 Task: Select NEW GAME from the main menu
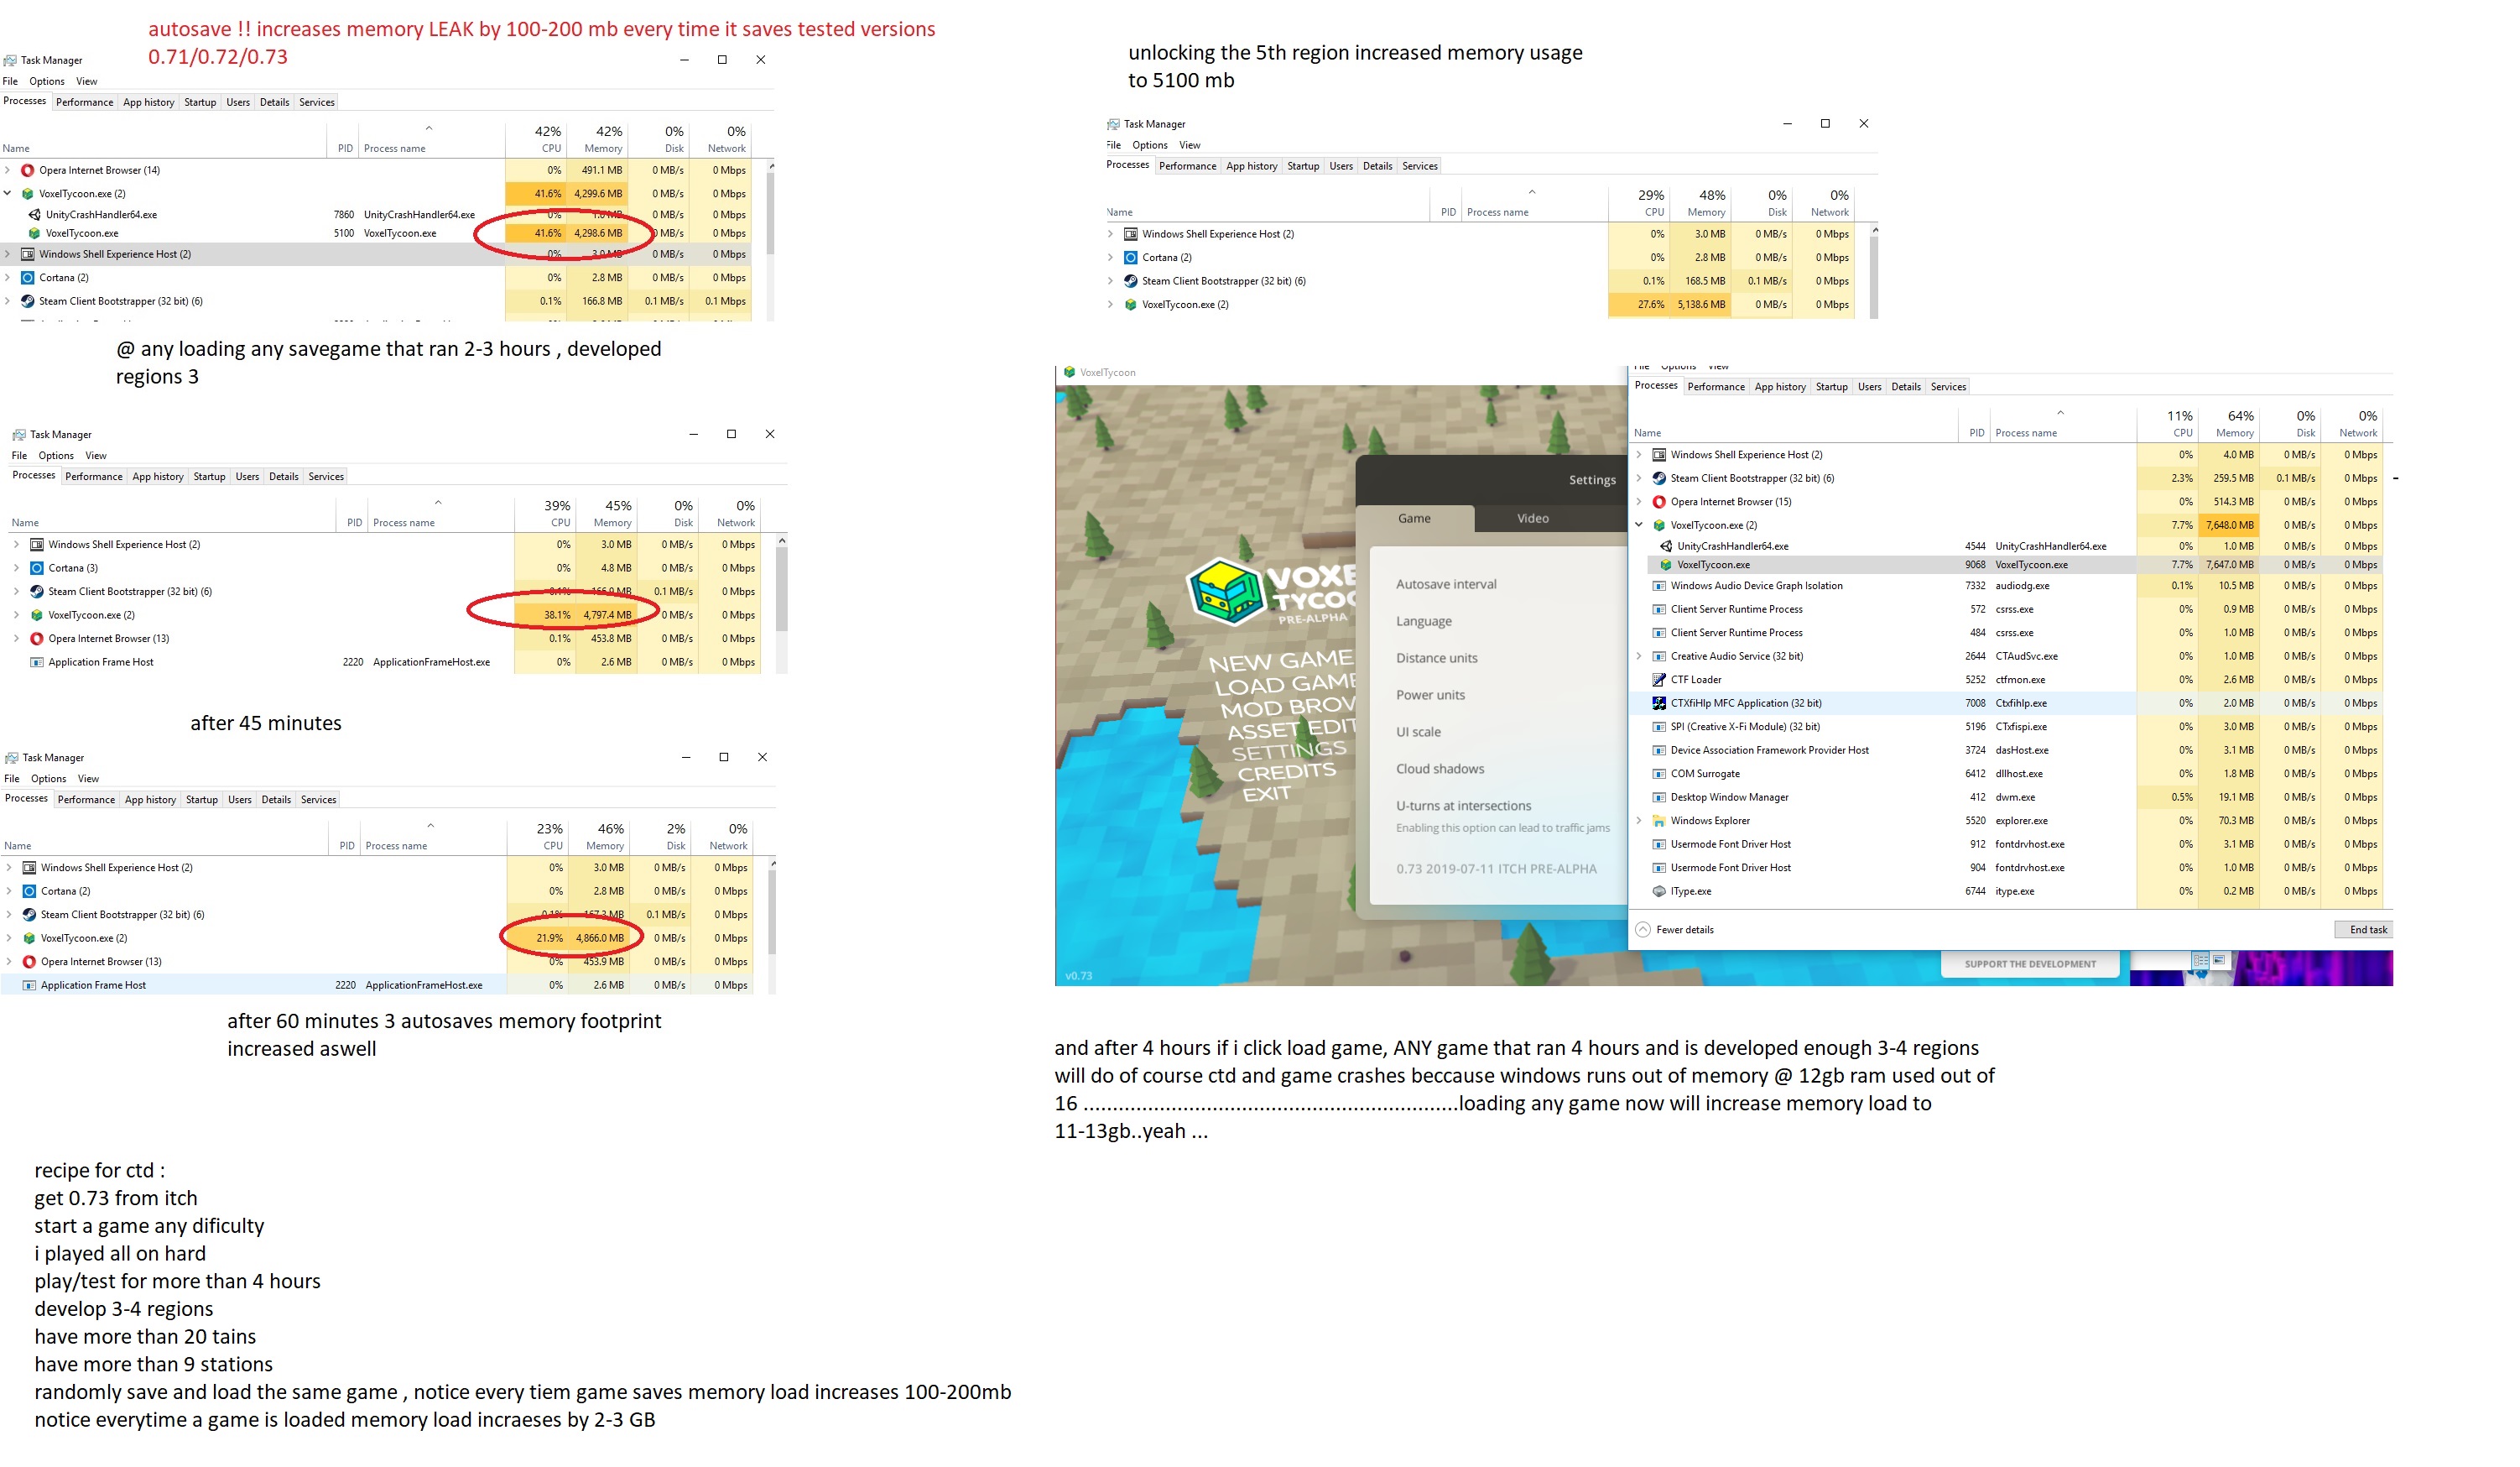(1281, 660)
